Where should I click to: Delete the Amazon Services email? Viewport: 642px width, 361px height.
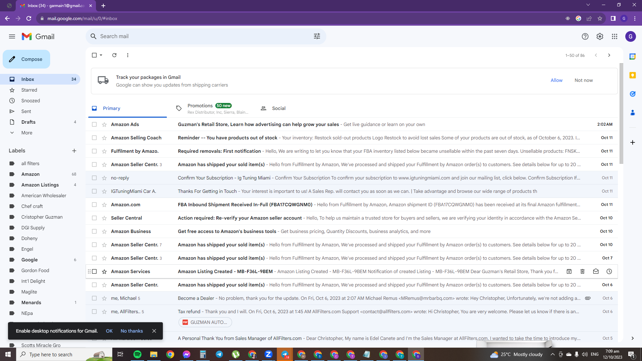pyautogui.click(x=582, y=271)
